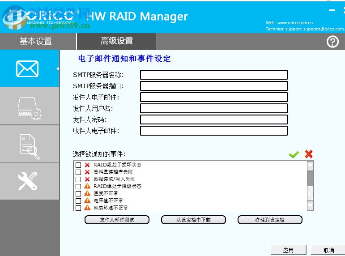Focus the 发件人密码 input field
Image resolution: width=345 pixels, height=256 pixels.
tap(213, 119)
